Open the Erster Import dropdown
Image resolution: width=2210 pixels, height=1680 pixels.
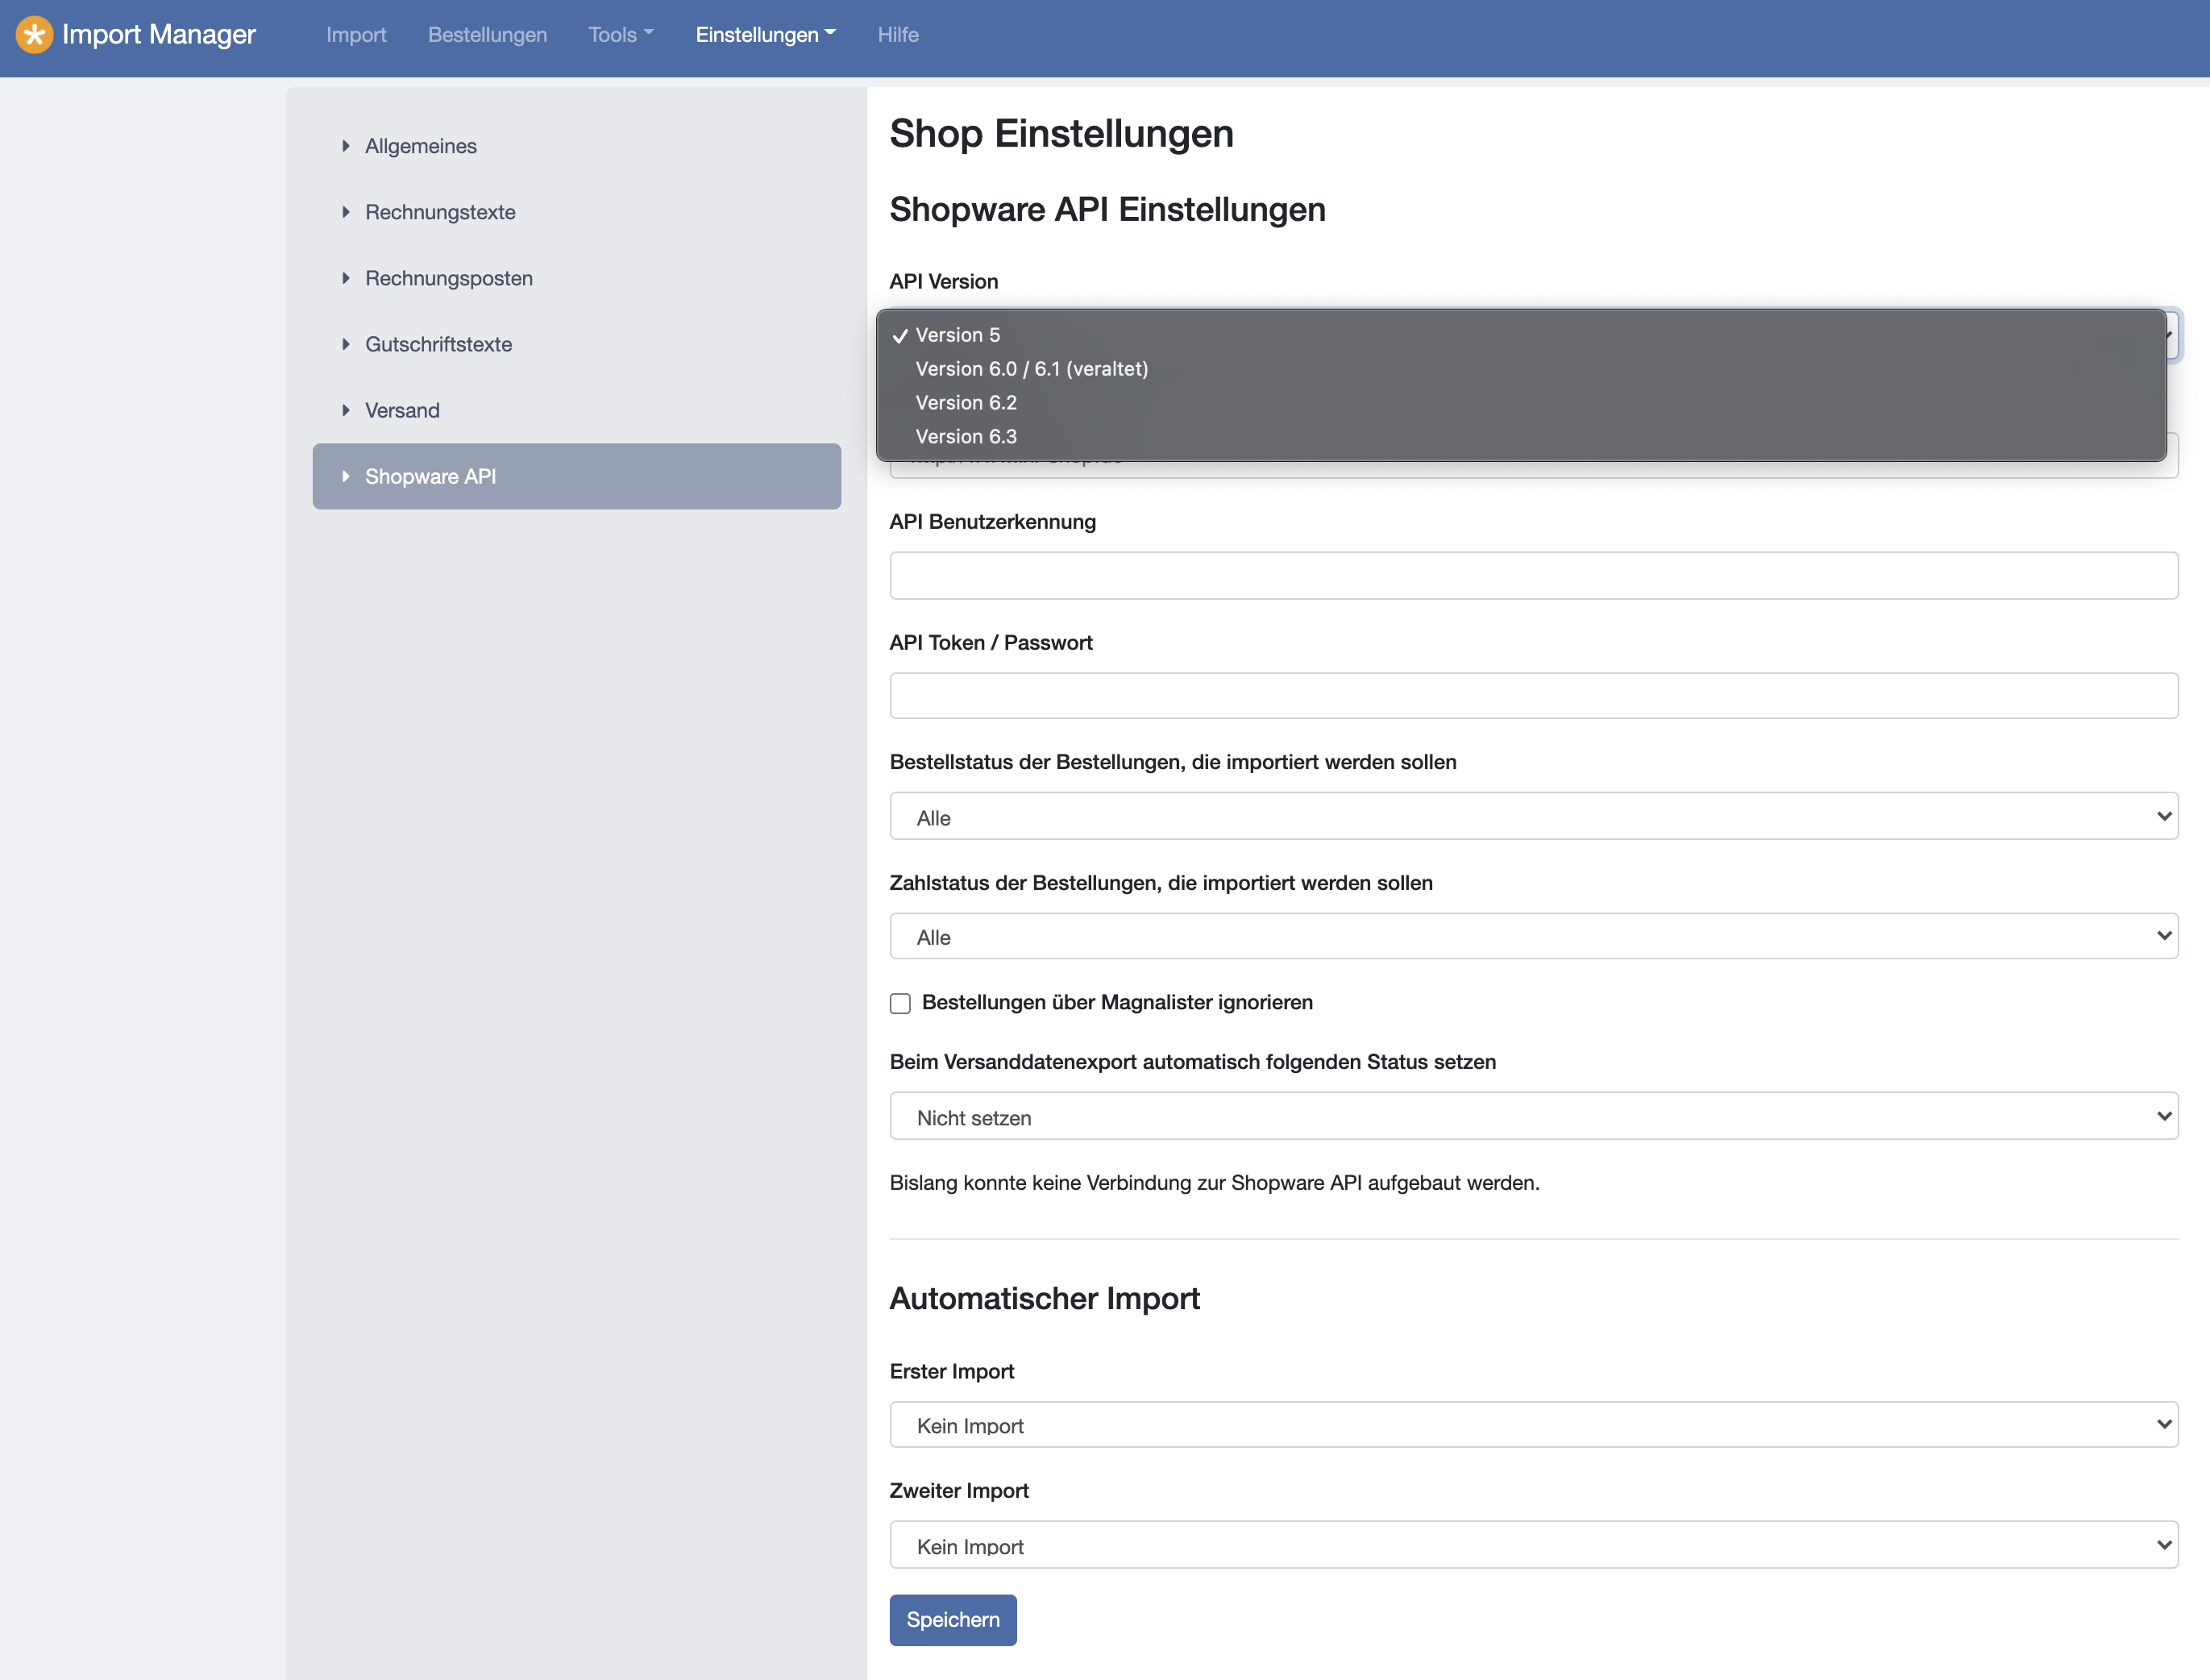pos(1533,1424)
